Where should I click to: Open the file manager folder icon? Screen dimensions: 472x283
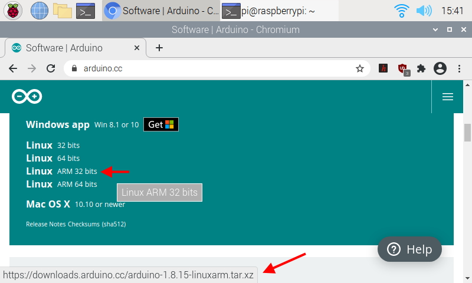pyautogui.click(x=63, y=11)
